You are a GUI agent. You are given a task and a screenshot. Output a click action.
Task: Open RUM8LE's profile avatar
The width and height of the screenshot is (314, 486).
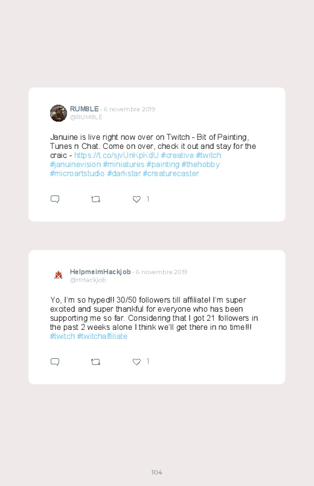point(59,113)
